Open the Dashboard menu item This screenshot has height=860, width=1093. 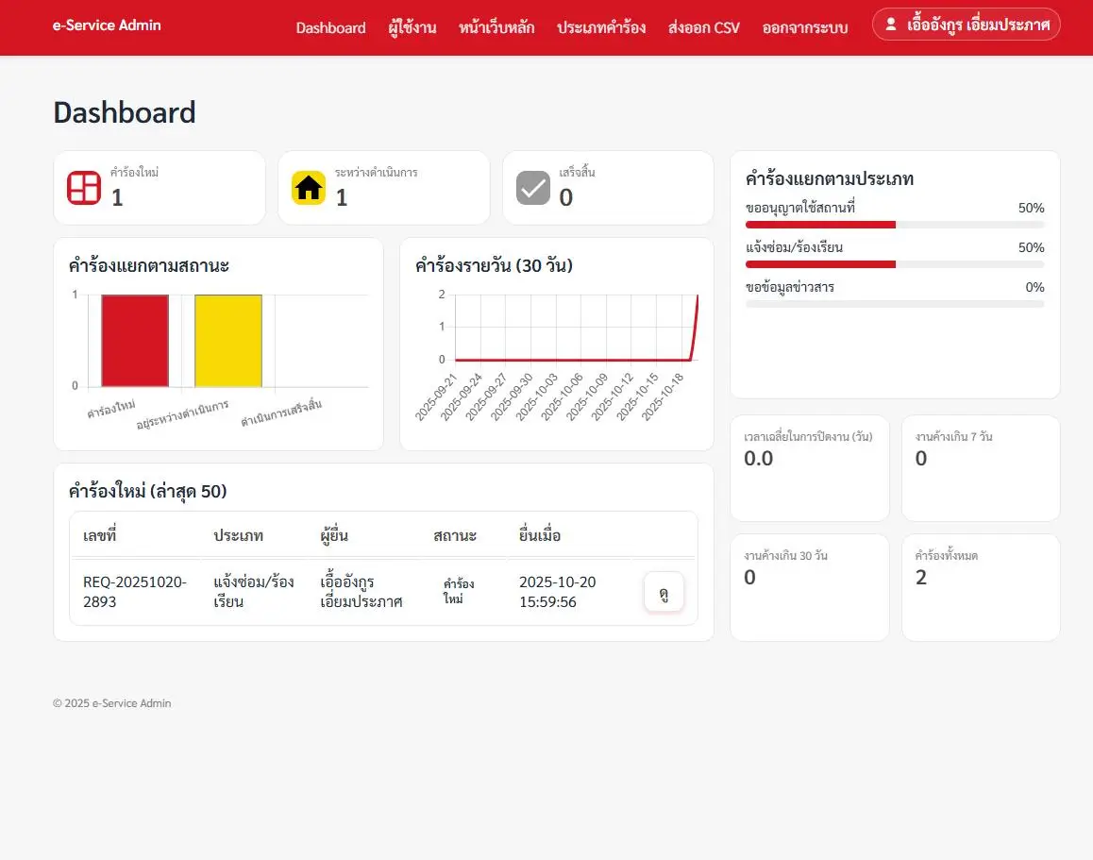pyautogui.click(x=330, y=27)
